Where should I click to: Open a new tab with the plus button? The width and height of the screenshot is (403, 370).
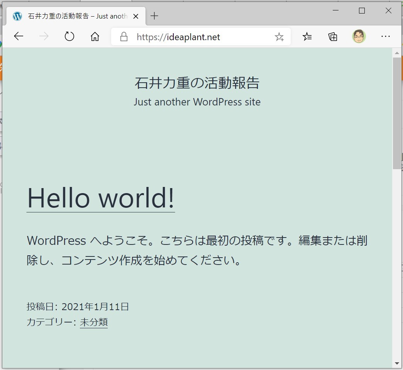(154, 16)
